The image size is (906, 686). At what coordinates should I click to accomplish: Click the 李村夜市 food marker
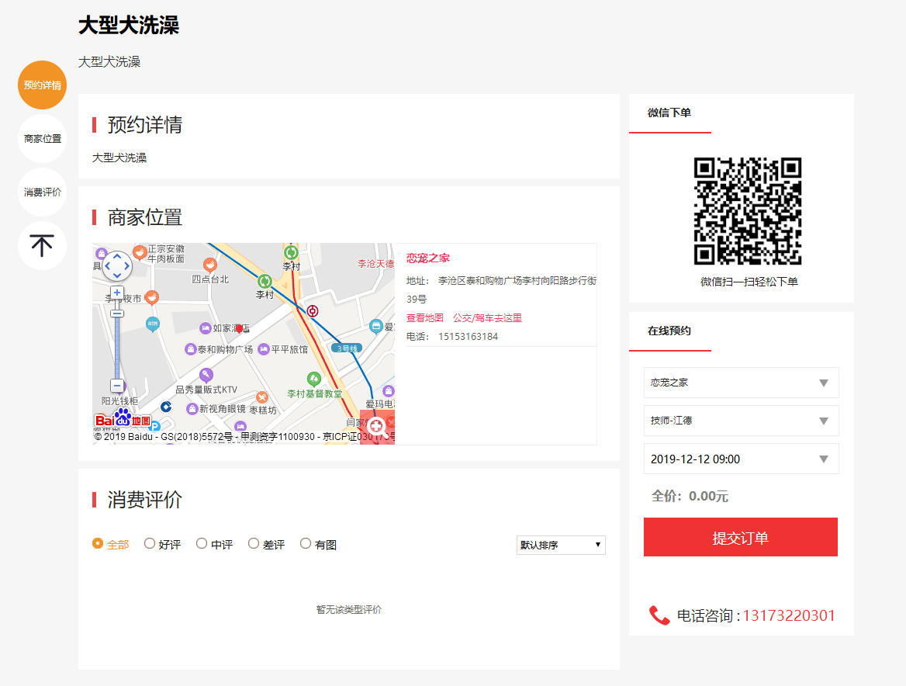tap(151, 297)
